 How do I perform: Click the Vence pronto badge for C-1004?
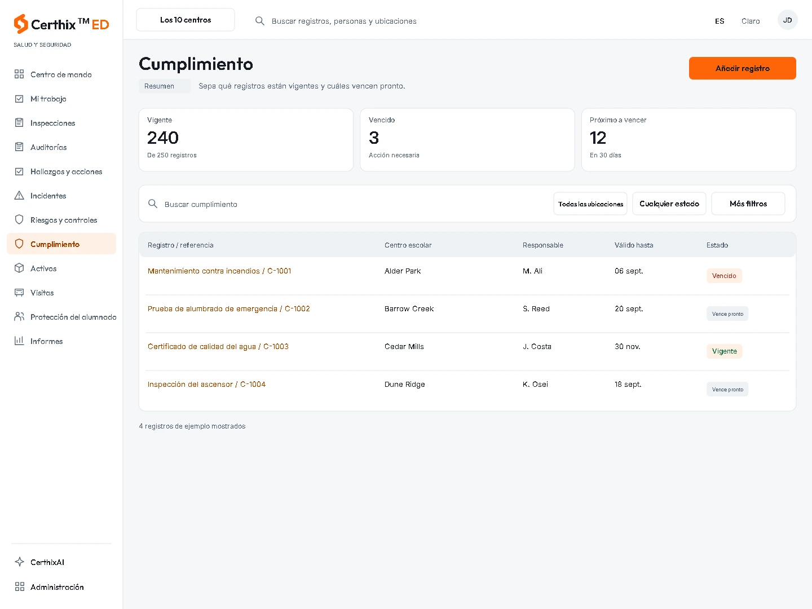(x=727, y=389)
